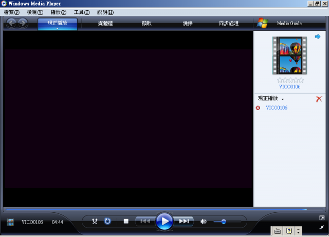This screenshot has height=237, width=329.
Task: Click the keyboard icon in the language bar
Action: [x=278, y=231]
